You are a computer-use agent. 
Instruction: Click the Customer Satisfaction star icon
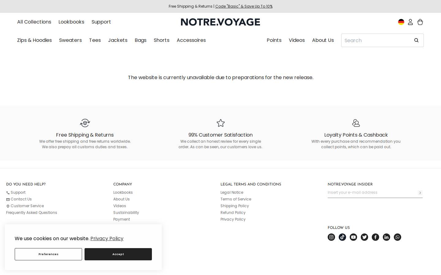[221, 123]
